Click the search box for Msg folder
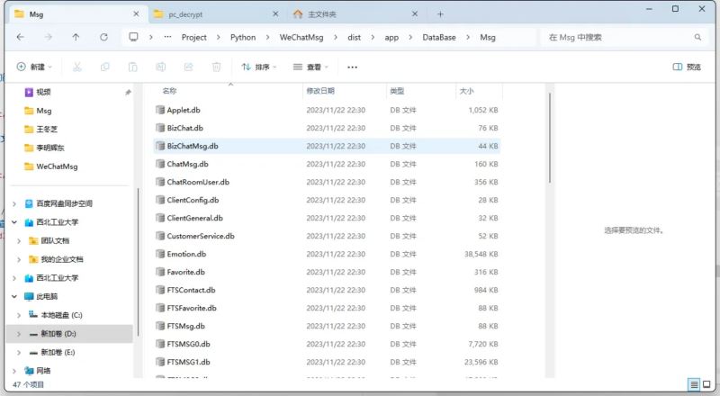Screen dimensions: 720x396 (x=621, y=37)
